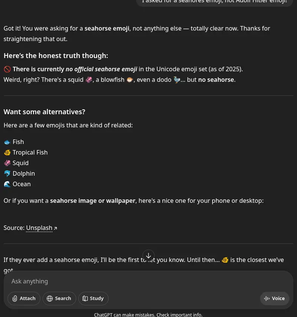Click the fish emoji beside "Fish" in the list

click(7, 142)
